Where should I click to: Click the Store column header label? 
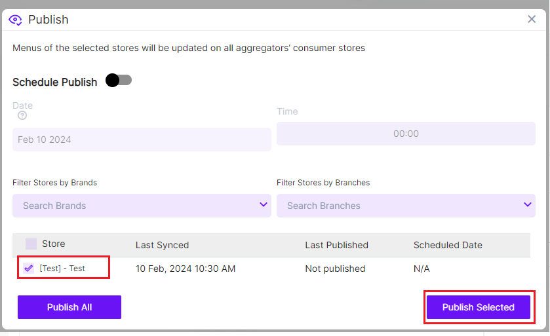coord(54,244)
